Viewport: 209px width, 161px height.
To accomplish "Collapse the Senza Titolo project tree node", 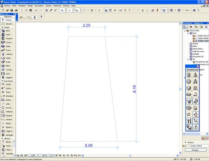I will 185,31.
